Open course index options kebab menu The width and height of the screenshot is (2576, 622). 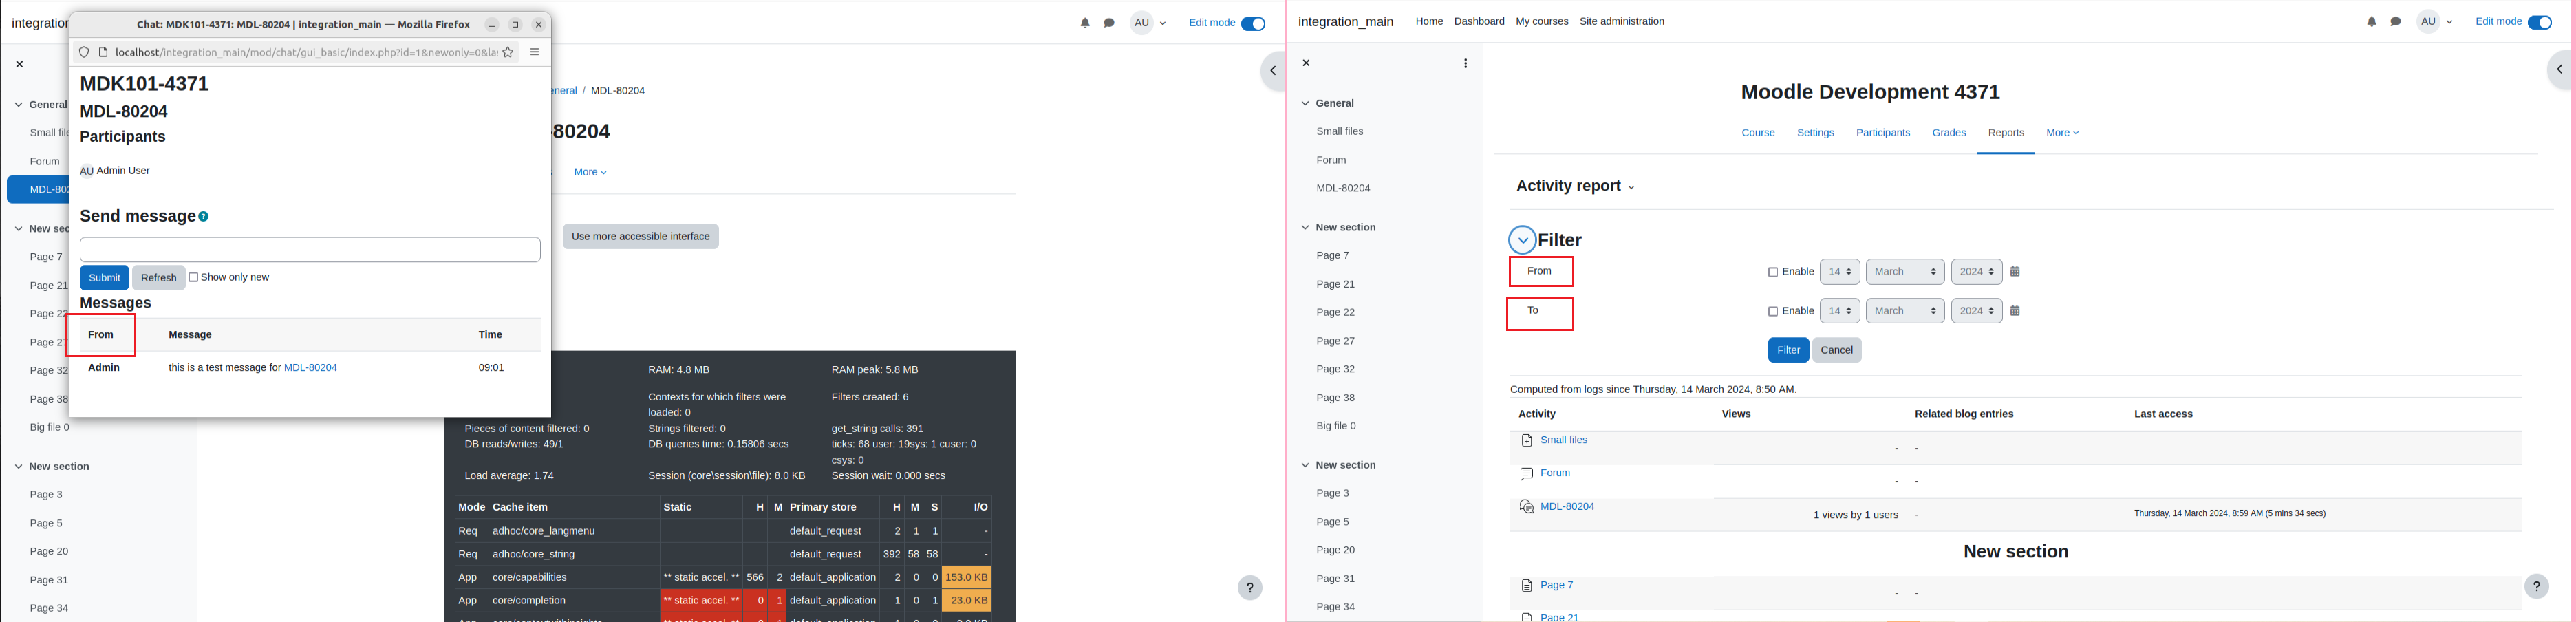[1465, 63]
